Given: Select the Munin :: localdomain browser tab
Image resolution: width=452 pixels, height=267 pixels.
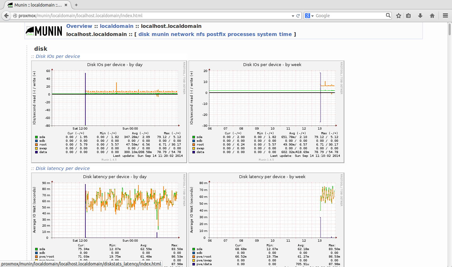Looking at the screenshot, I should click(x=38, y=5).
